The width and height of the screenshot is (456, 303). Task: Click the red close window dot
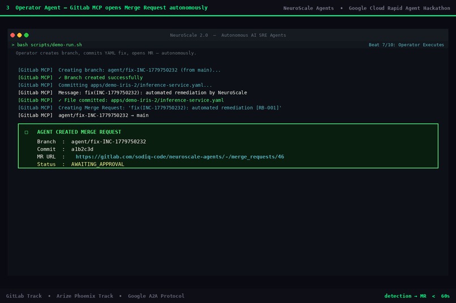[12, 35]
